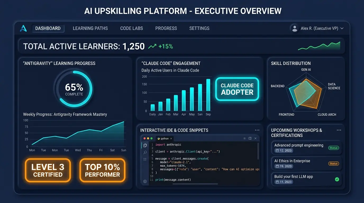Open the Progress tab
364x203 pixels.
click(166, 28)
